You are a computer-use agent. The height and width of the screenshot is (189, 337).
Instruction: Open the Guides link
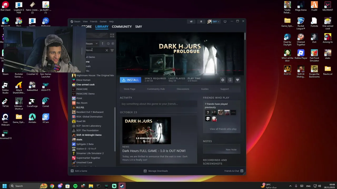tap(205, 89)
